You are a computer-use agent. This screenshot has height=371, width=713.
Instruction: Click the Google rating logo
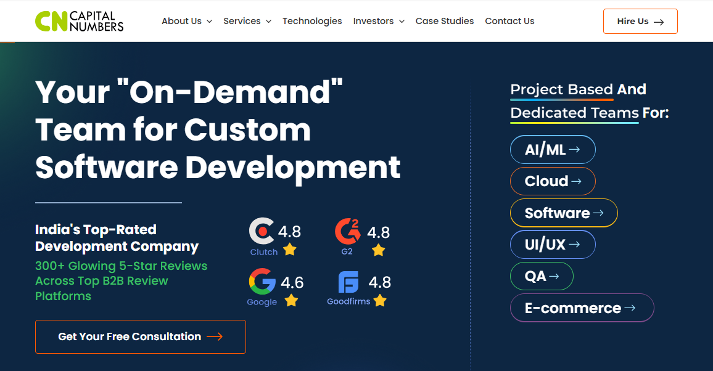pos(262,282)
